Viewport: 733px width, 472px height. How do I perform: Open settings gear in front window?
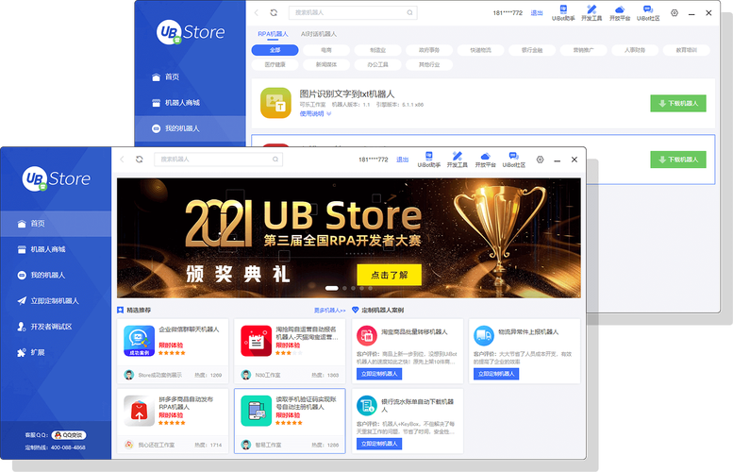[x=539, y=160]
